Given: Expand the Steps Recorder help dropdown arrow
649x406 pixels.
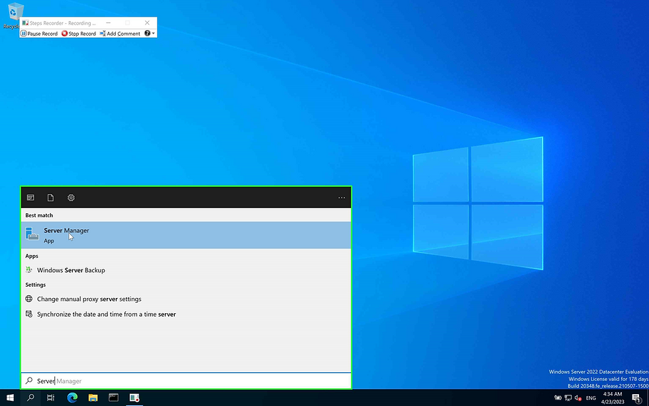Looking at the screenshot, I should coord(154,34).
